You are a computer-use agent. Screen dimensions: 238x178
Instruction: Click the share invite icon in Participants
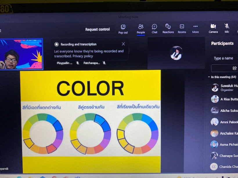pos(235,68)
